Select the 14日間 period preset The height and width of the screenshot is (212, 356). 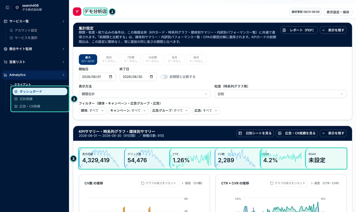pyautogui.click(x=153, y=59)
